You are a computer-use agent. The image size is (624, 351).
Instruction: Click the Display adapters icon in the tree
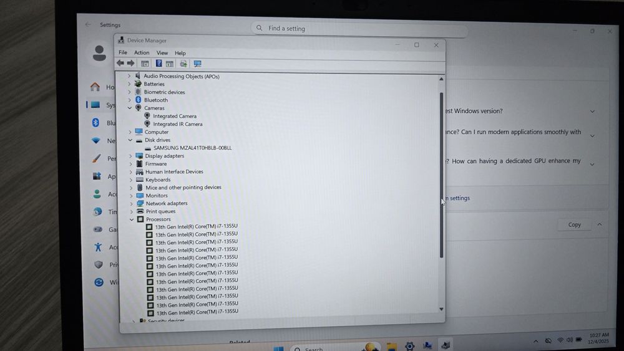[139, 156]
